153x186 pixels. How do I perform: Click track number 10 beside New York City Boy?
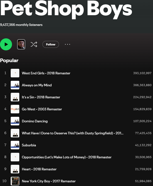tap(4, 181)
